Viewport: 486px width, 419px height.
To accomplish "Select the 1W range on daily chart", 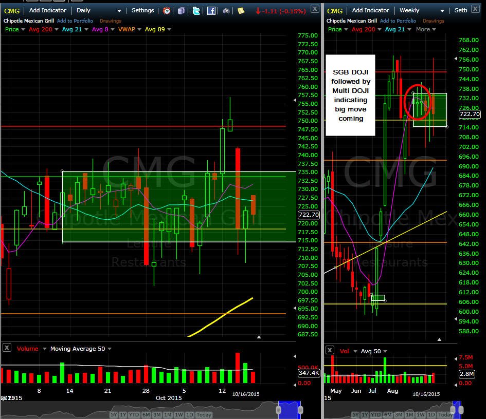I will (x=179, y=415).
